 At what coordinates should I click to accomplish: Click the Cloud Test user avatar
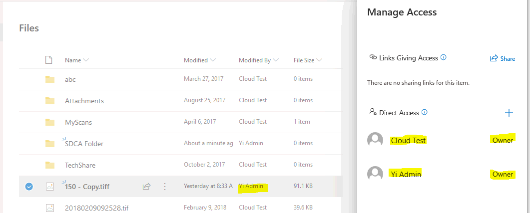375,140
